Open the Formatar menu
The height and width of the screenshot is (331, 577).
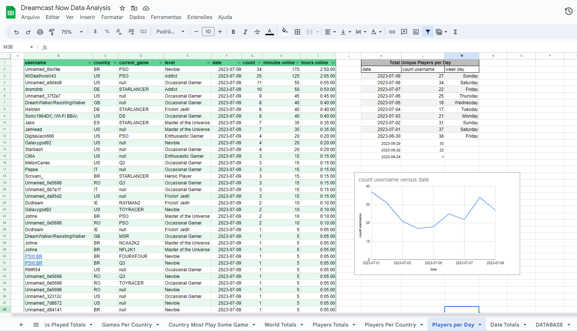click(x=112, y=17)
